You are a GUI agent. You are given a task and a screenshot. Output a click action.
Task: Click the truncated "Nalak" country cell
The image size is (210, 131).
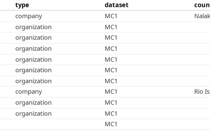pos(202,16)
